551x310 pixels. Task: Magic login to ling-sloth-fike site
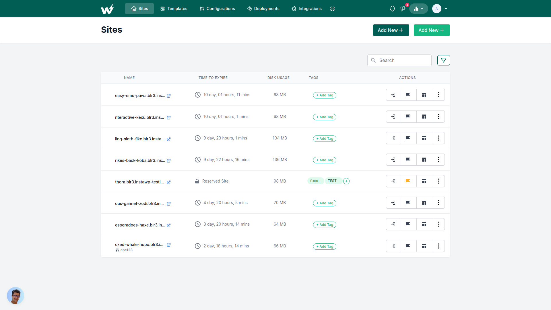tap(393, 138)
